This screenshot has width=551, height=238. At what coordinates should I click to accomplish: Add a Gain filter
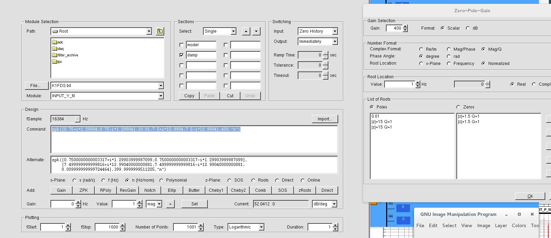click(61, 190)
